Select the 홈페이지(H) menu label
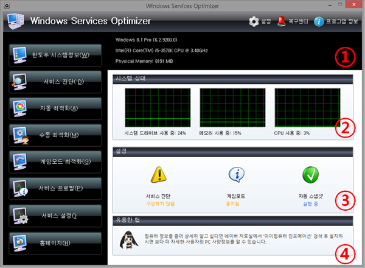 coord(55,243)
